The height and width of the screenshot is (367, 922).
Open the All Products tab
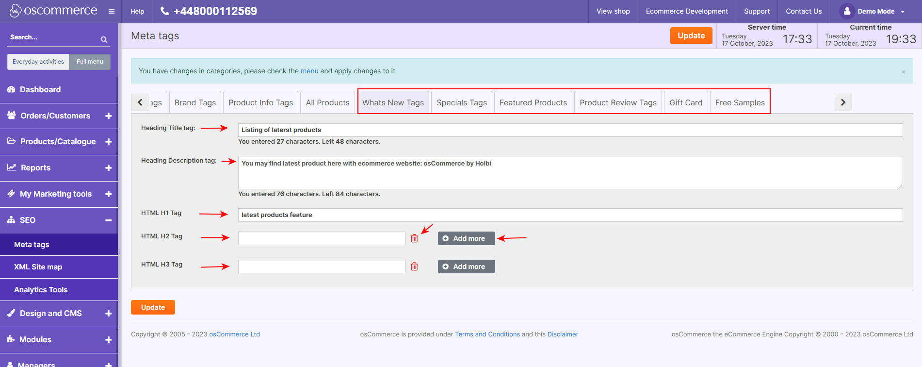[x=328, y=102]
